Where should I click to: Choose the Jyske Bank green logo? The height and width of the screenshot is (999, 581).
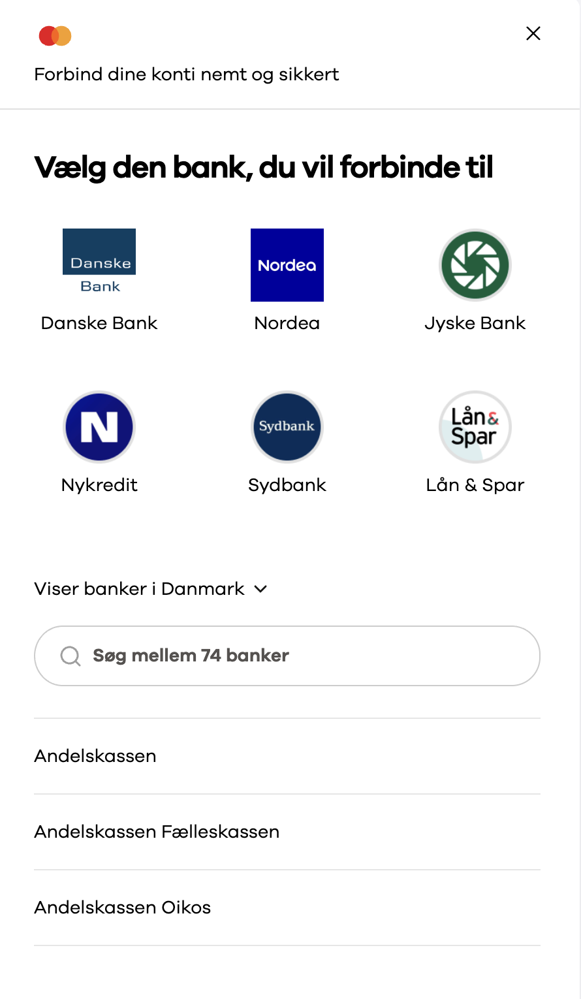point(475,264)
